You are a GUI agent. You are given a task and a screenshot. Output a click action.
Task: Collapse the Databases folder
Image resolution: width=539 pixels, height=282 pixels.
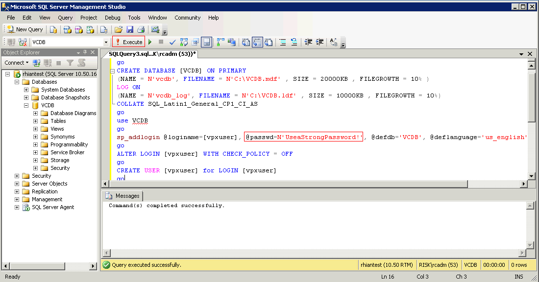pos(17,82)
